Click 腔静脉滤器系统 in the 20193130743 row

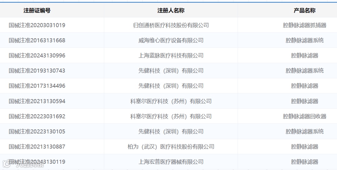[305, 71]
